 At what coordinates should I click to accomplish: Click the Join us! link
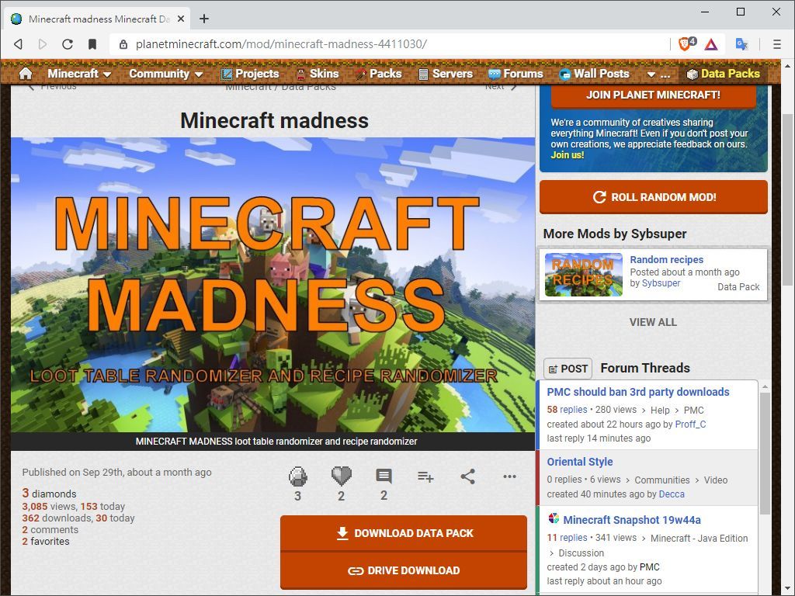pos(568,155)
